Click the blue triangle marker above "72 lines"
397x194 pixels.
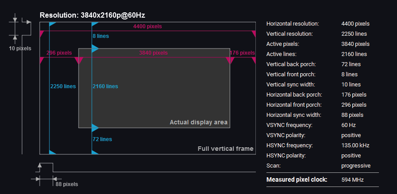[95, 128]
